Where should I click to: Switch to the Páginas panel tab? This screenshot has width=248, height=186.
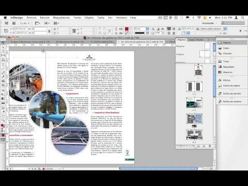[x=181, y=40]
